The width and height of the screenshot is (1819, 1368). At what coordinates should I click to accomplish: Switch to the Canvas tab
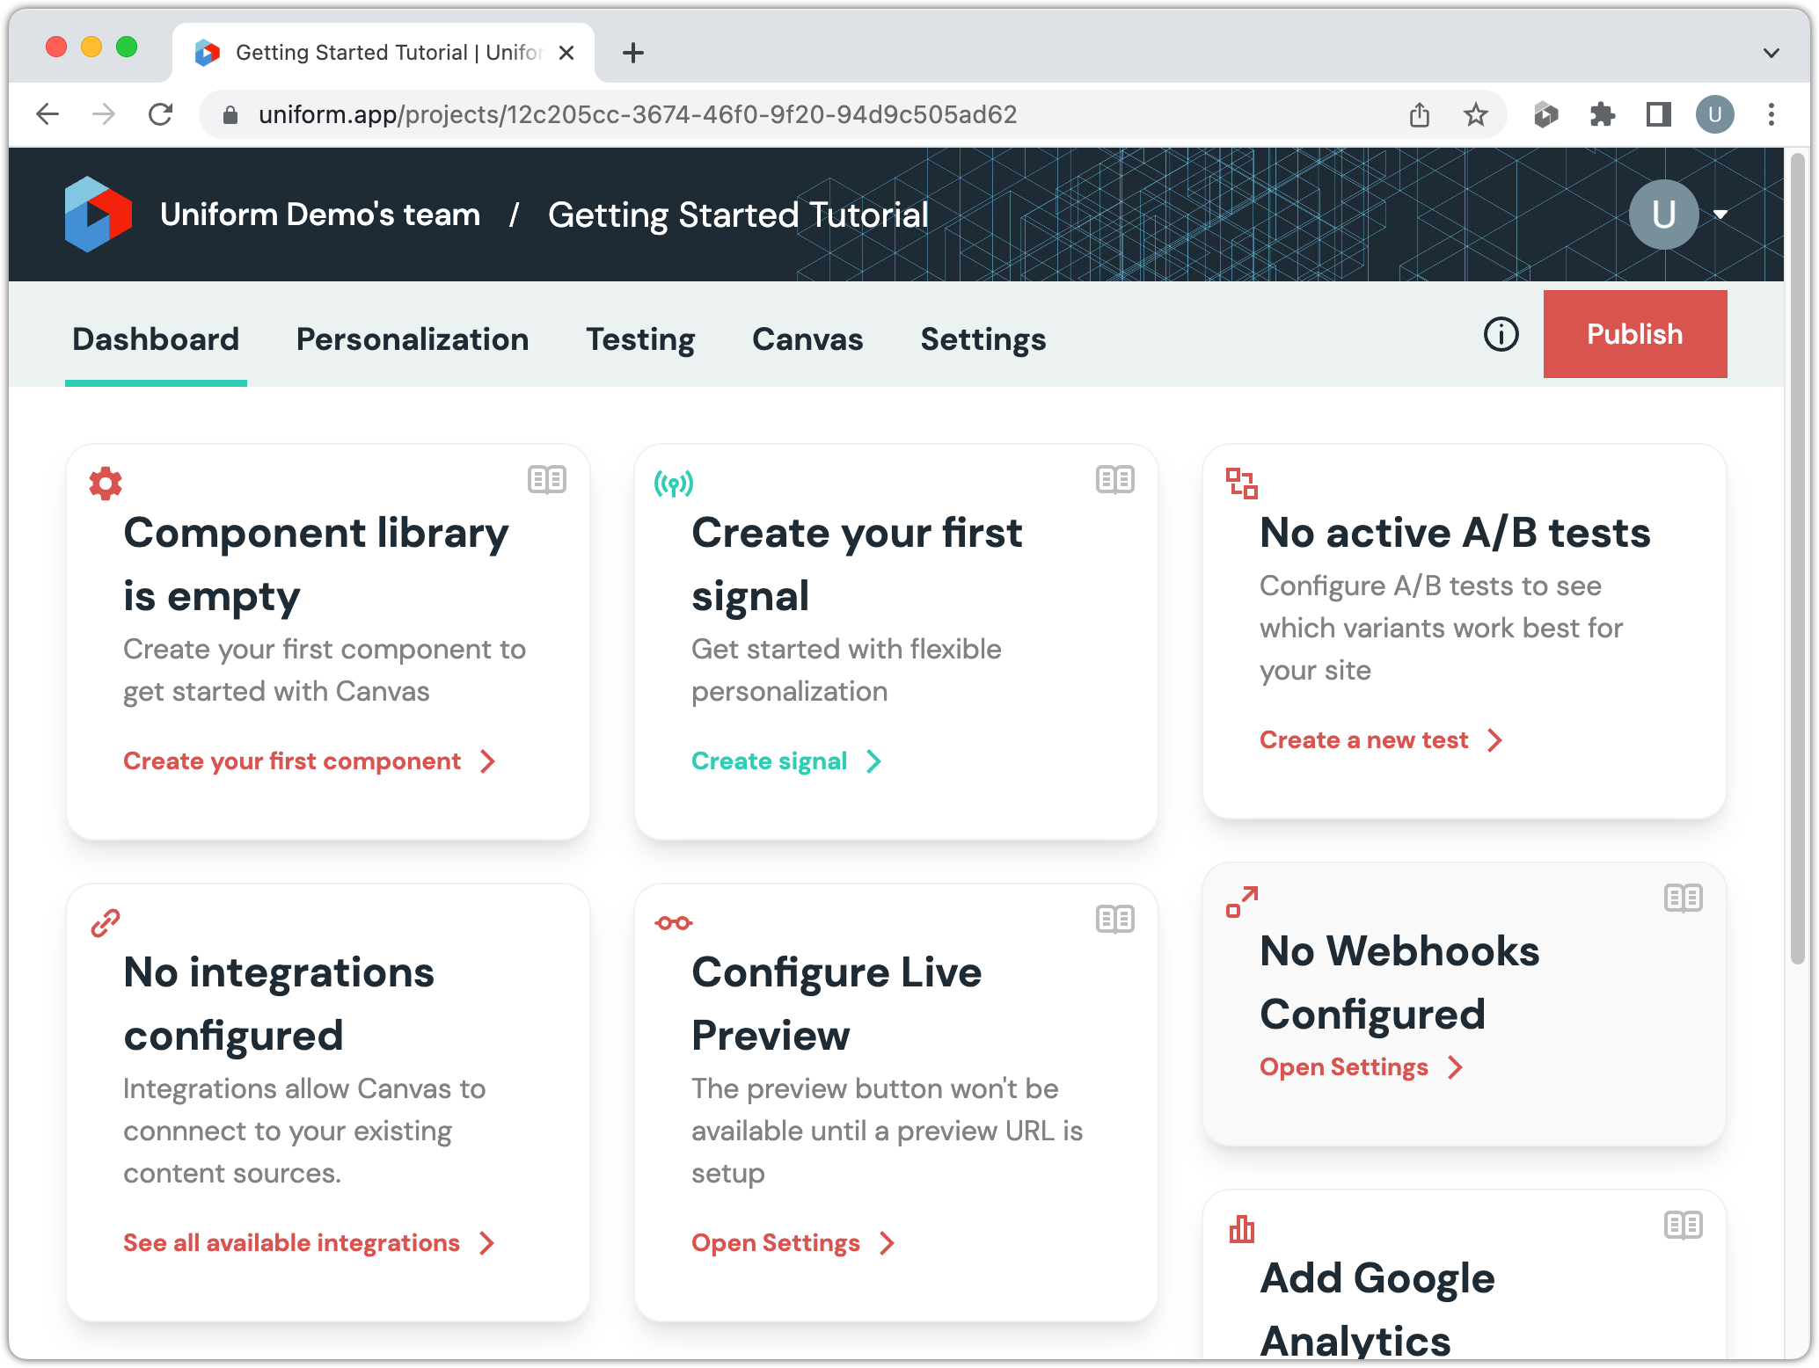pyautogui.click(x=807, y=339)
